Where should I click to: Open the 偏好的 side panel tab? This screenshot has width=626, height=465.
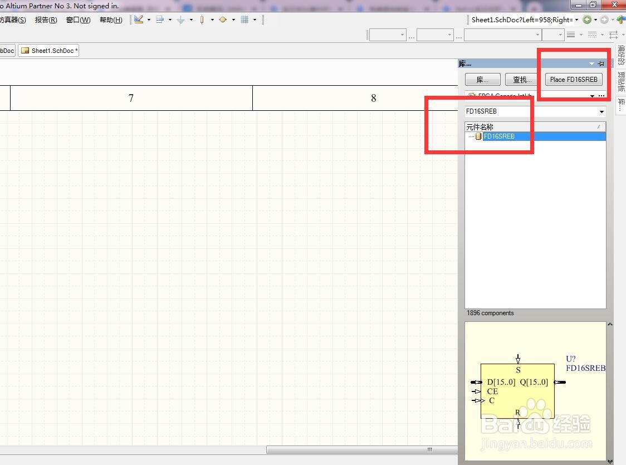(x=621, y=55)
